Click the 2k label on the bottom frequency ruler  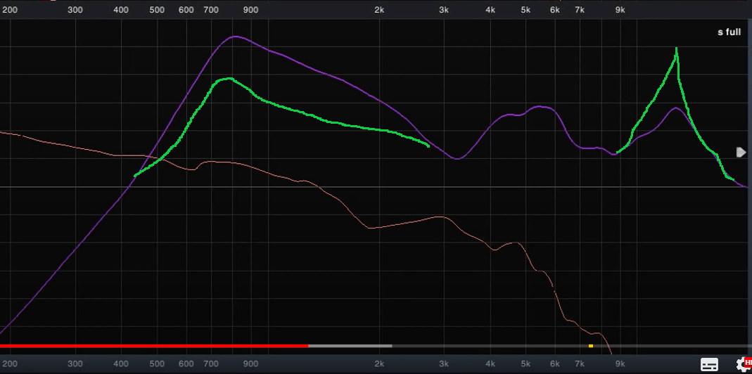(x=379, y=364)
